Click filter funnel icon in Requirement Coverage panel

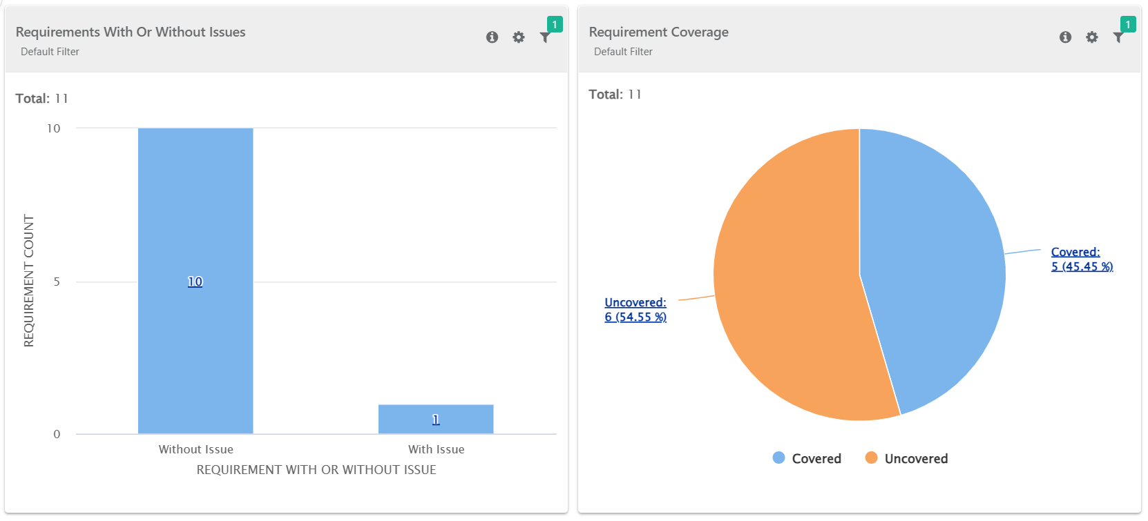pyautogui.click(x=1118, y=37)
